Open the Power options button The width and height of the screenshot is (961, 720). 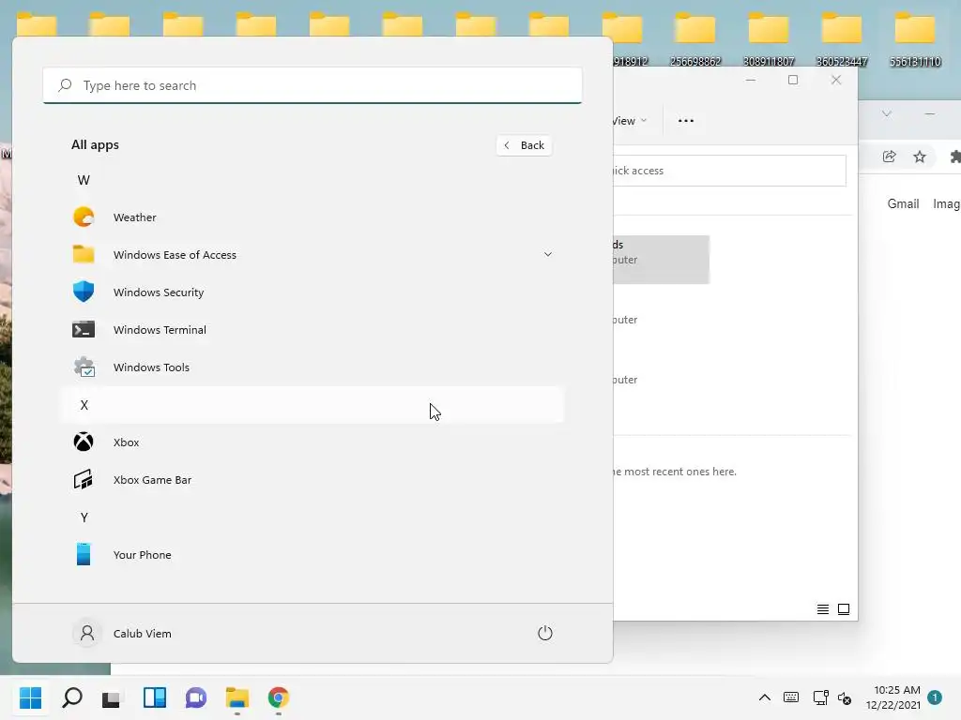coord(545,633)
